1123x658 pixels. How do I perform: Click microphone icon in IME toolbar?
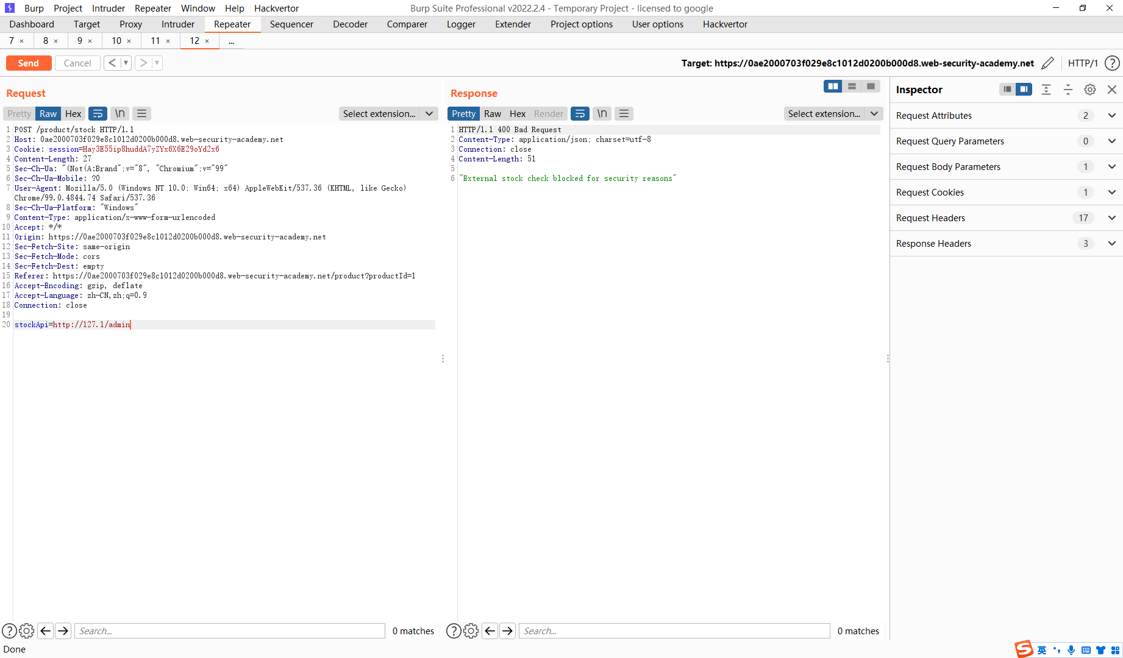[1071, 650]
